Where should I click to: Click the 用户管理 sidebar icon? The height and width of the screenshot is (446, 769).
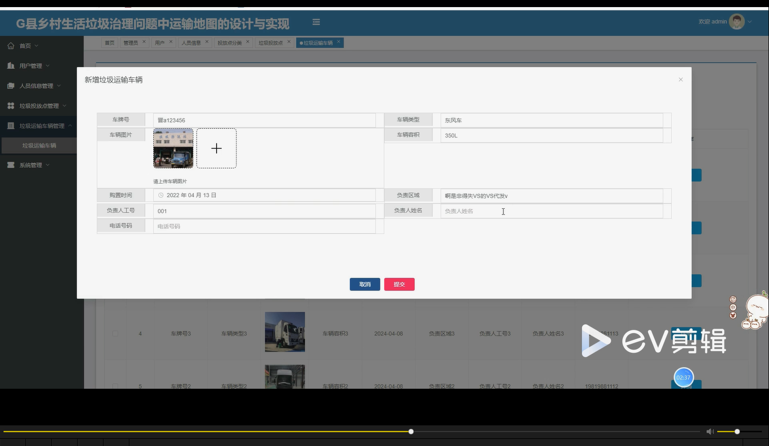11,66
